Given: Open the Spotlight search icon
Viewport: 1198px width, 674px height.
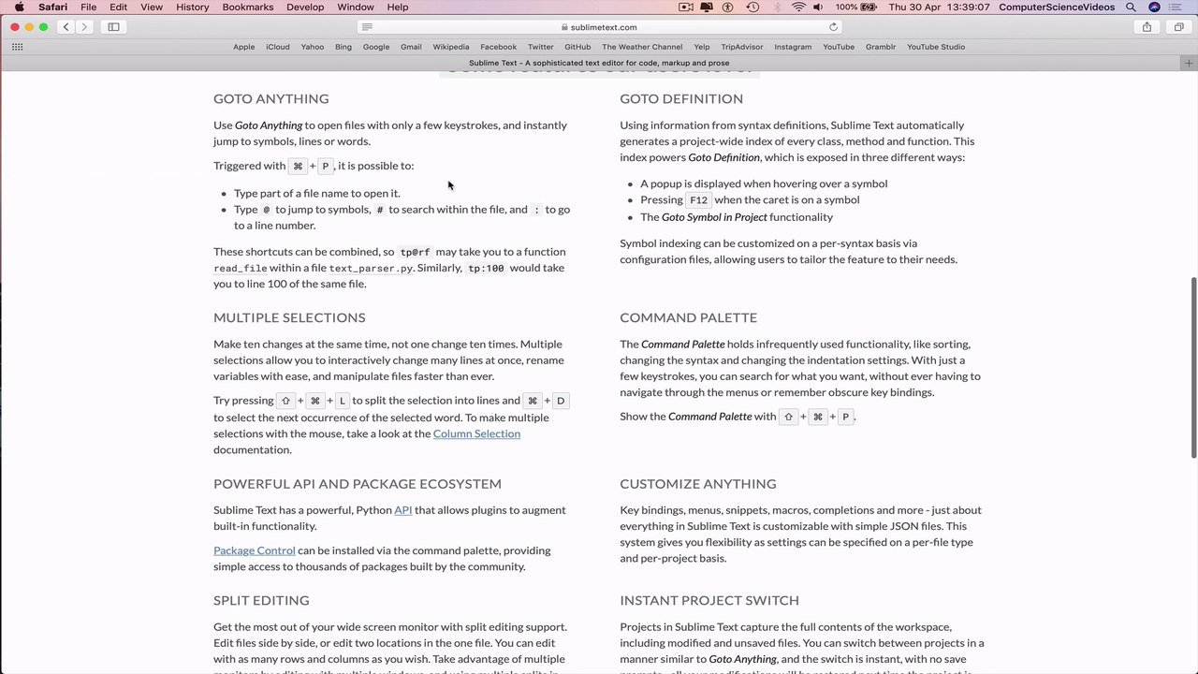Looking at the screenshot, I should point(1132,7).
